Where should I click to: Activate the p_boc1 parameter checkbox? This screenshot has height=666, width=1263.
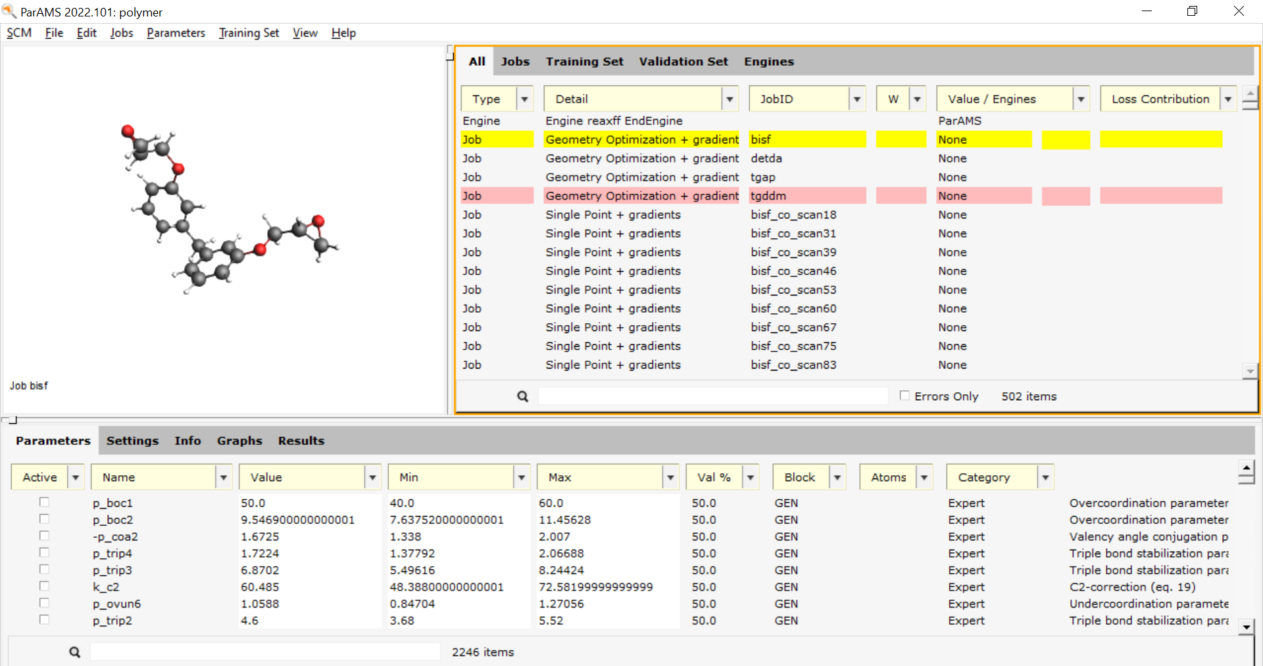(44, 502)
